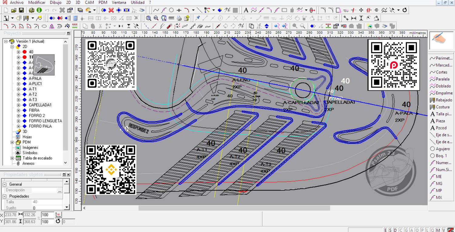Click the Y scale percentage field
This screenshot has width=455, height=232.
pos(47,222)
